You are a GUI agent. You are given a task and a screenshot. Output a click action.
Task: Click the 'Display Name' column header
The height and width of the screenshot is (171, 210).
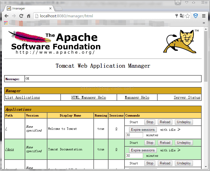(x=70, y=116)
